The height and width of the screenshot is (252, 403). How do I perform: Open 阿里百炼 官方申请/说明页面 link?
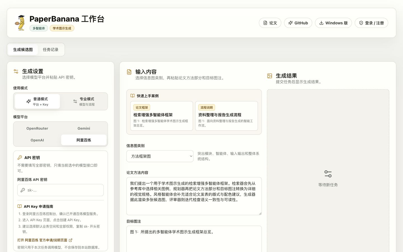(45, 240)
